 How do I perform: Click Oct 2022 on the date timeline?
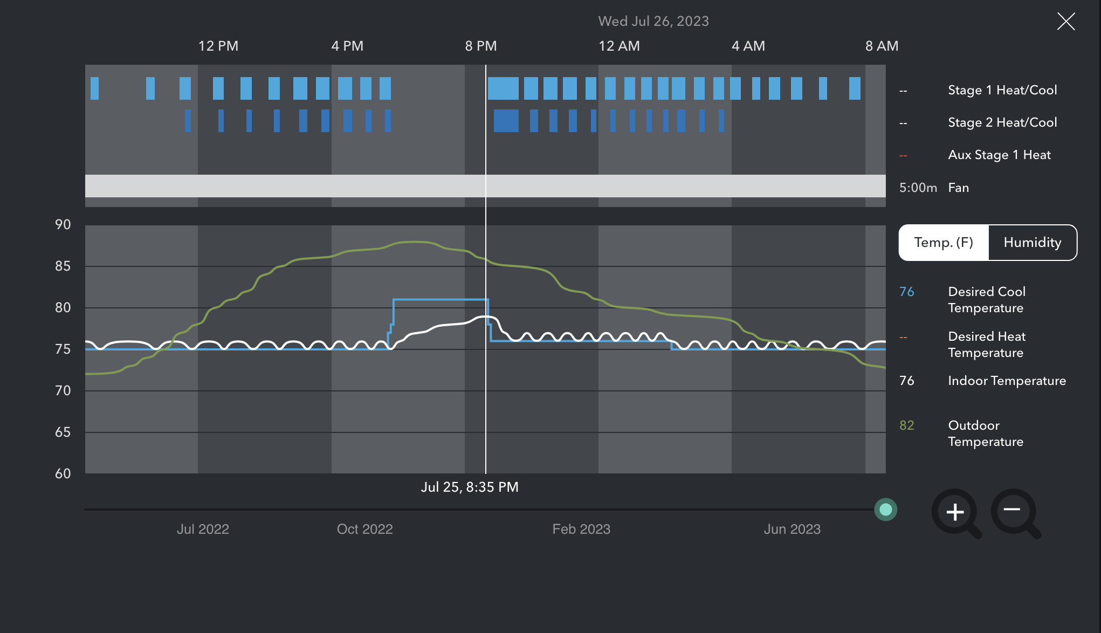pos(364,529)
